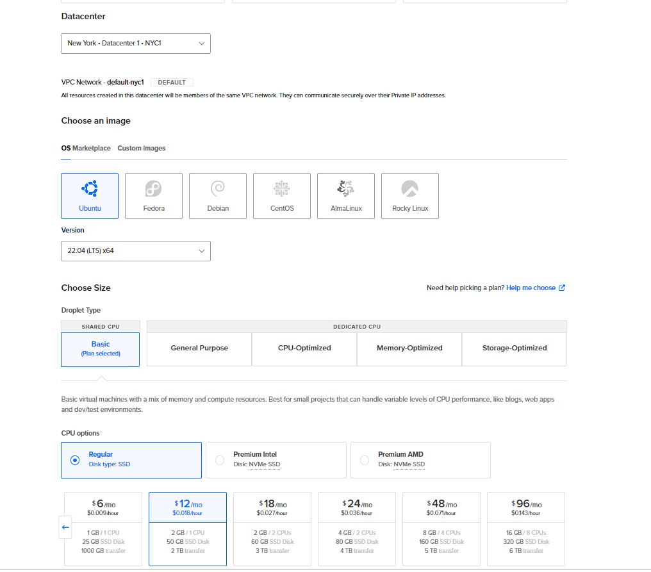651x572 pixels.
Task: Switch to the Custom images tab
Action: (x=142, y=149)
